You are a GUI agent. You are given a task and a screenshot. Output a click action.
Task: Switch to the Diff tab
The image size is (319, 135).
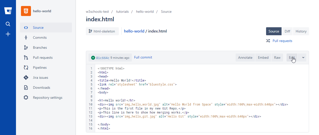click(287, 31)
